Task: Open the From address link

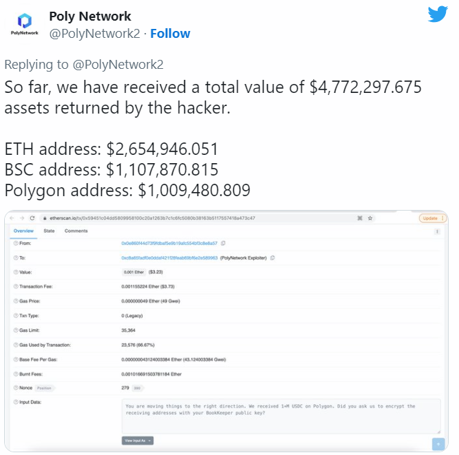Action: point(169,243)
